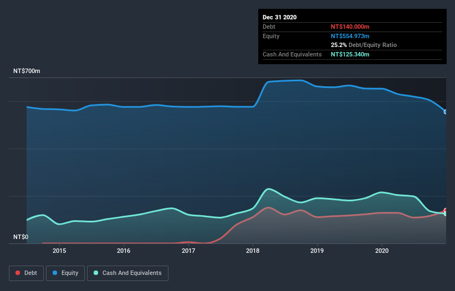Toggle the Debt series legend button

pyautogui.click(x=26, y=273)
